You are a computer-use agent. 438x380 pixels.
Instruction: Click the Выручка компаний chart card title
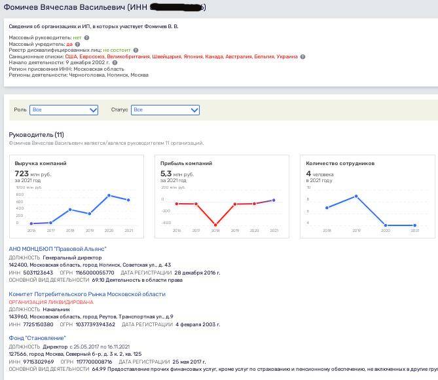(x=41, y=163)
